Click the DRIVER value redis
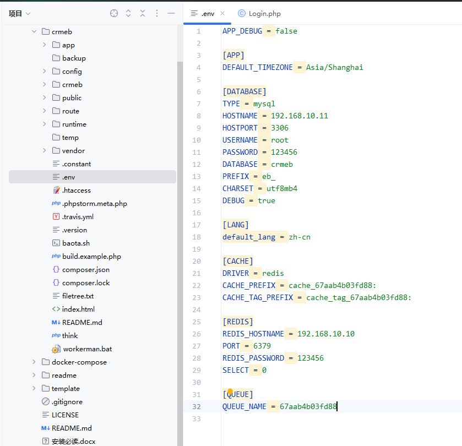This screenshot has width=462, height=446. [x=273, y=273]
